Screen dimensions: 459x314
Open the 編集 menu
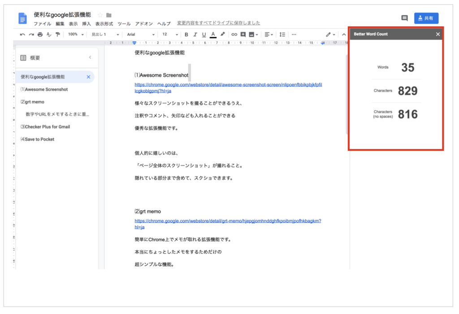coord(60,24)
